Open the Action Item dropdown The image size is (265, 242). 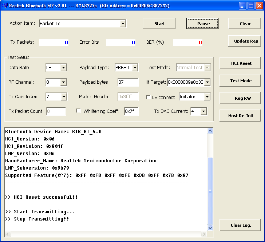pos(123,24)
